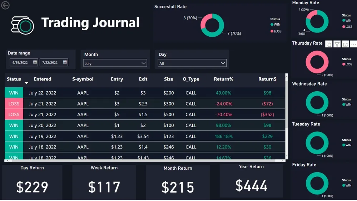The width and height of the screenshot is (357, 201).
Task: Click the sort arrow under Status header
Action: coord(26,83)
